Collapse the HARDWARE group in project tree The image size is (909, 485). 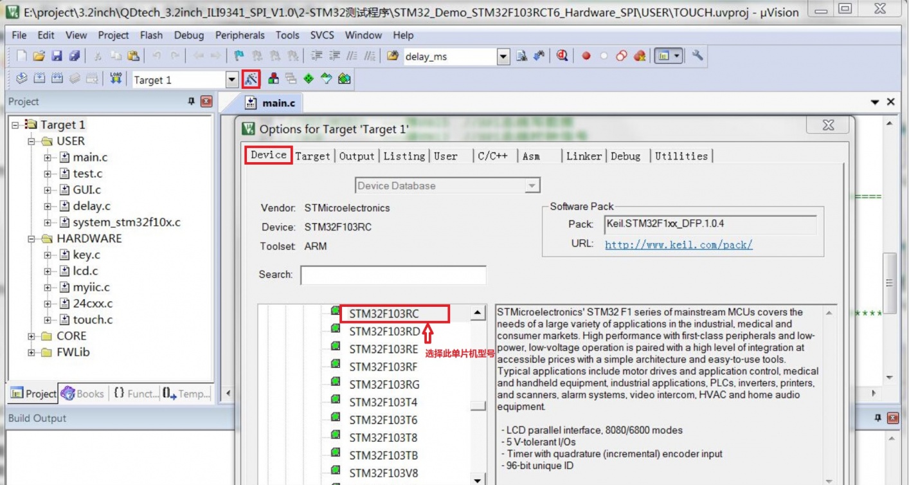[32, 239]
